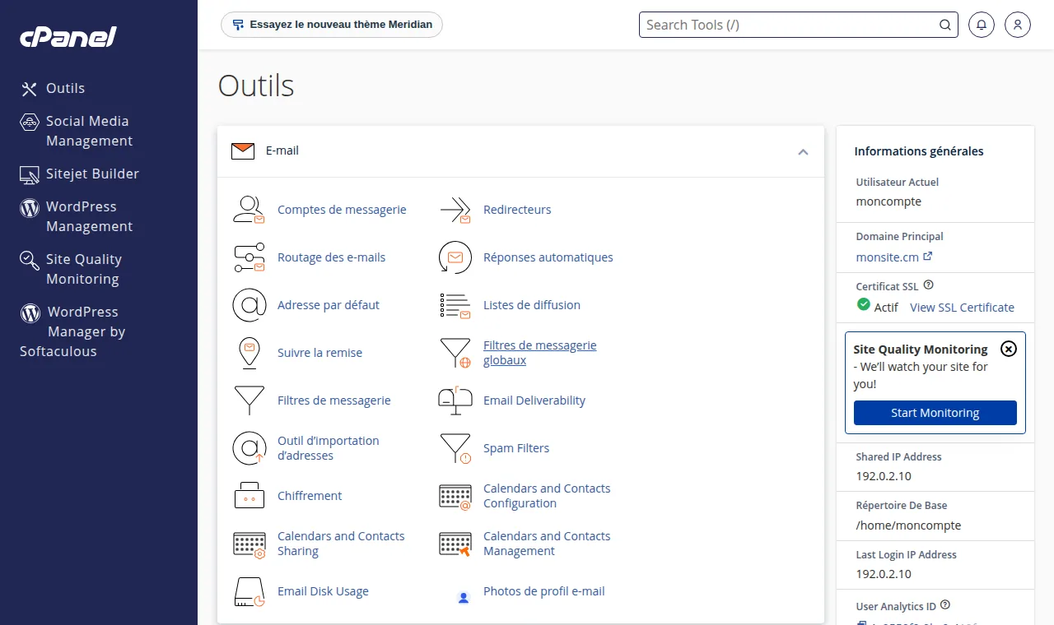Open Calendars and Contacts Configuration icon
Image resolution: width=1054 pixels, height=625 pixels.
click(x=455, y=496)
